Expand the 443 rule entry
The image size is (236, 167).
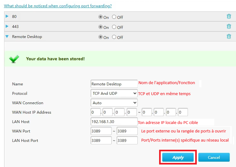coord(7,27)
